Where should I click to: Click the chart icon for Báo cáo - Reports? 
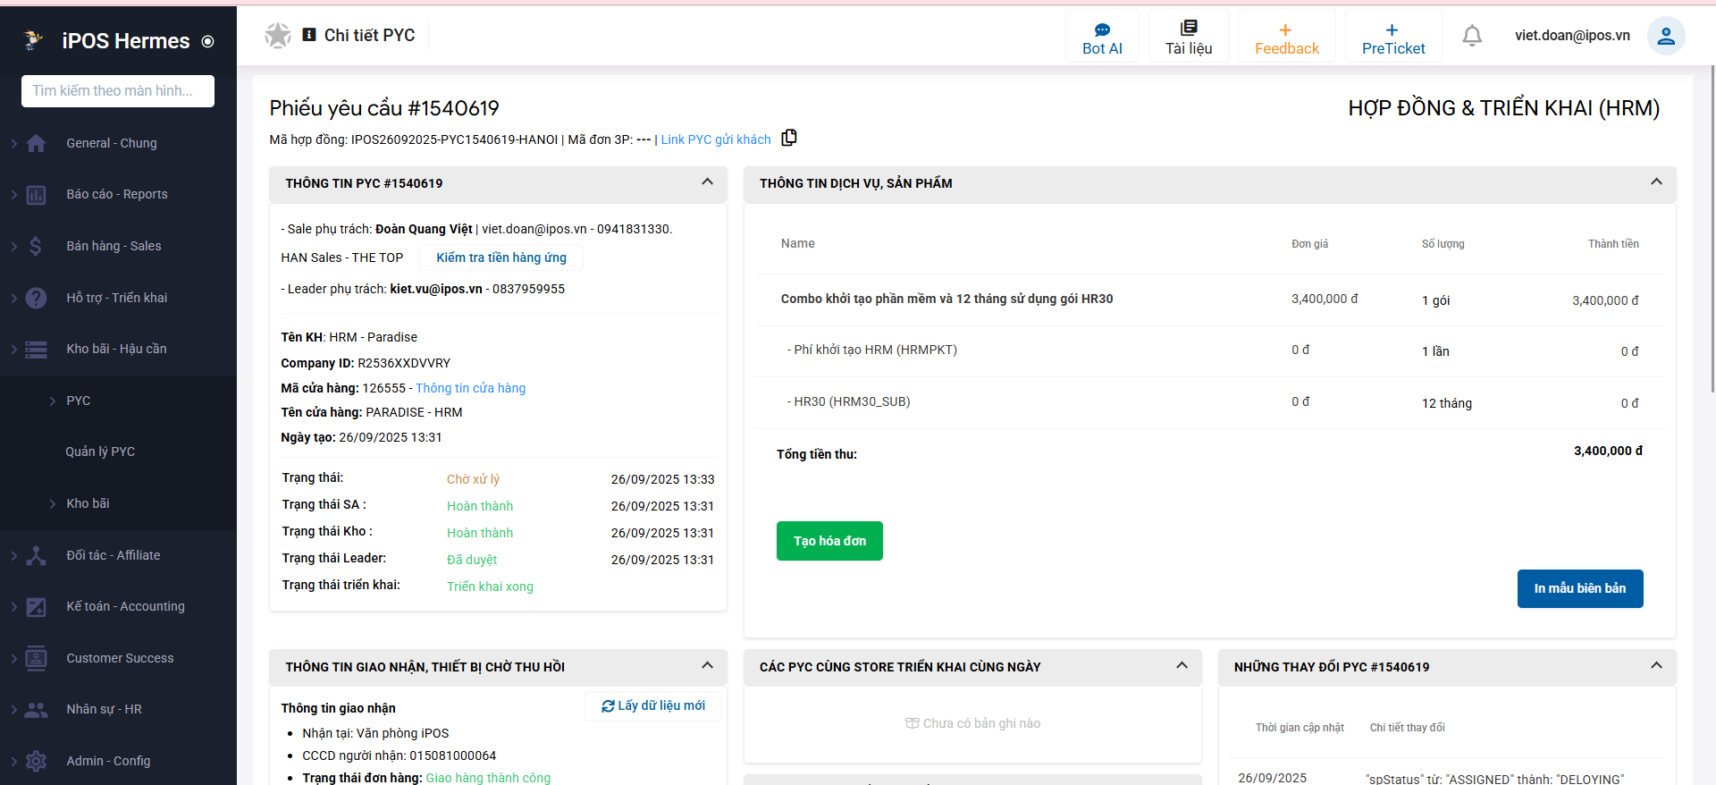pos(37,195)
